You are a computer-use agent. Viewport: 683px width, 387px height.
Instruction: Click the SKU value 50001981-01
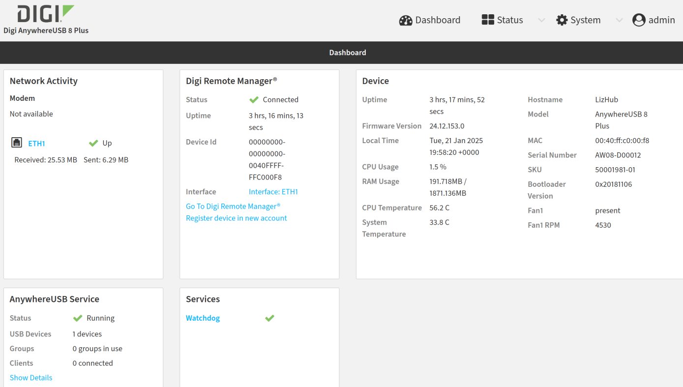615,170
